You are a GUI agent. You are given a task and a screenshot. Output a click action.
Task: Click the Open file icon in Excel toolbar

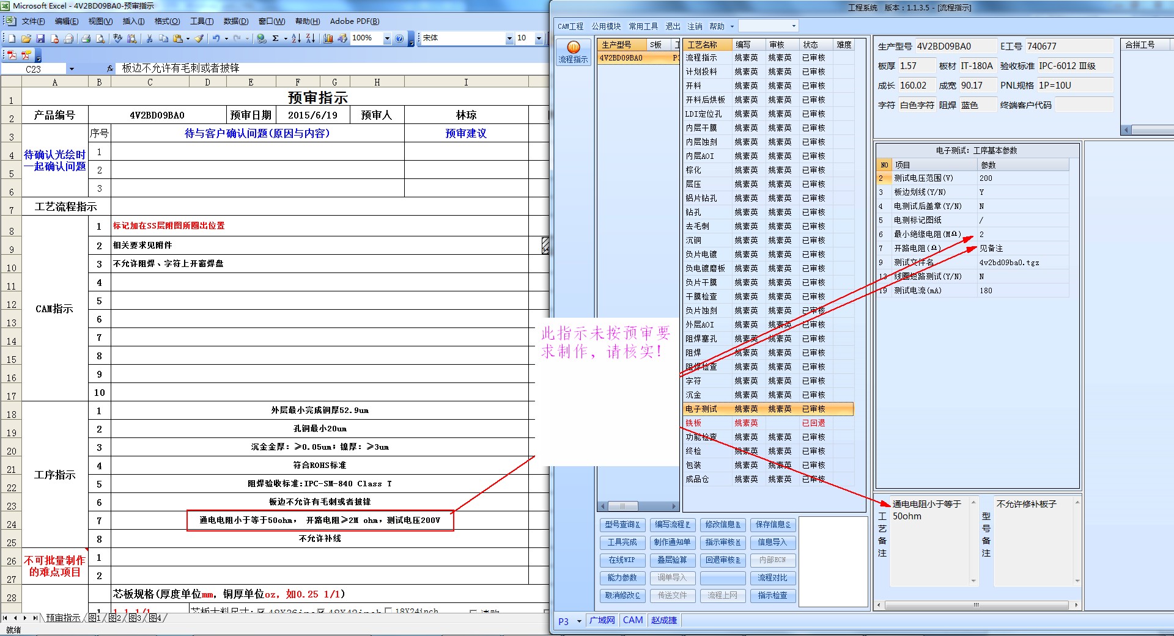point(26,38)
